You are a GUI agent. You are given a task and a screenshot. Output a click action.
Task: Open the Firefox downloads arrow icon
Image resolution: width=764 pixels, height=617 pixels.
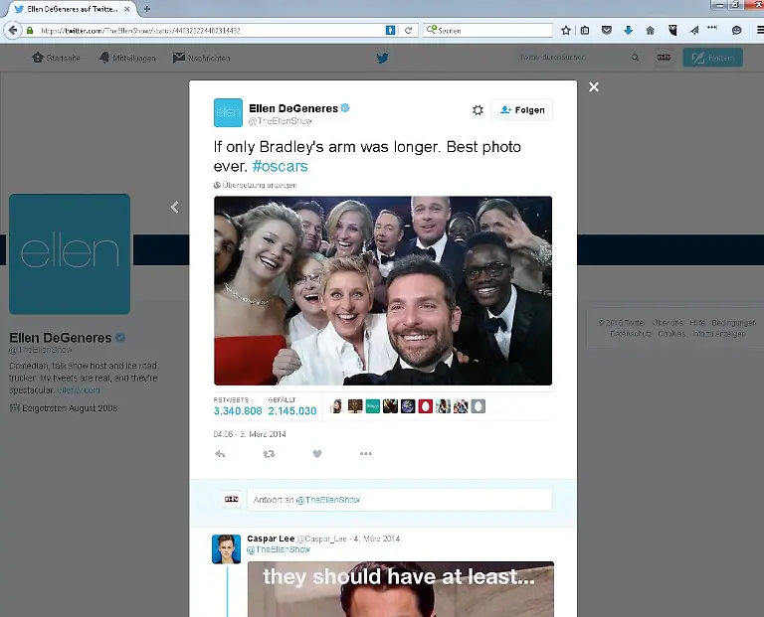tap(629, 31)
